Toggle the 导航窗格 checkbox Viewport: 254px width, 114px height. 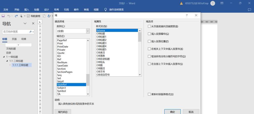(x=28, y=16)
